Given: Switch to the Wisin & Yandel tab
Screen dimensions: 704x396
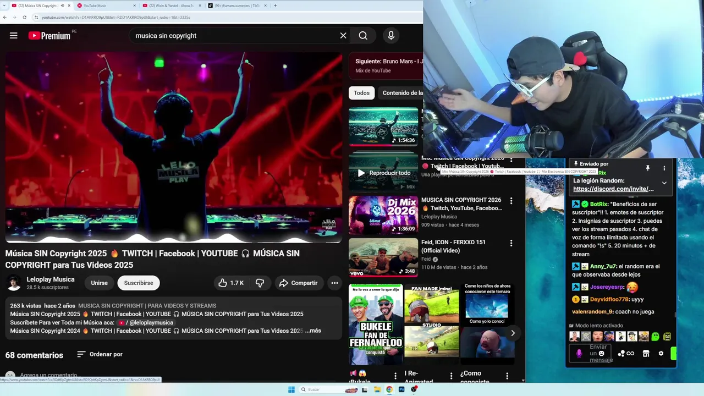Looking at the screenshot, I should click(x=171, y=5).
